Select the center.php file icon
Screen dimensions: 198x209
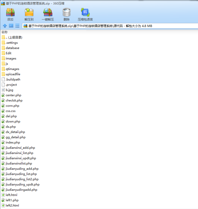[x=3, y=95]
